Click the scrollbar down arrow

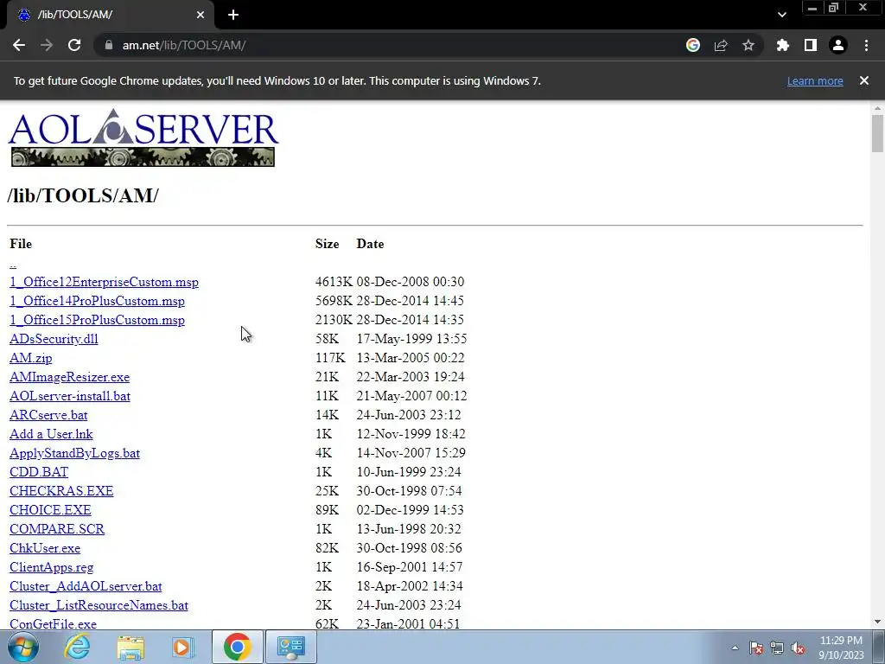877,622
